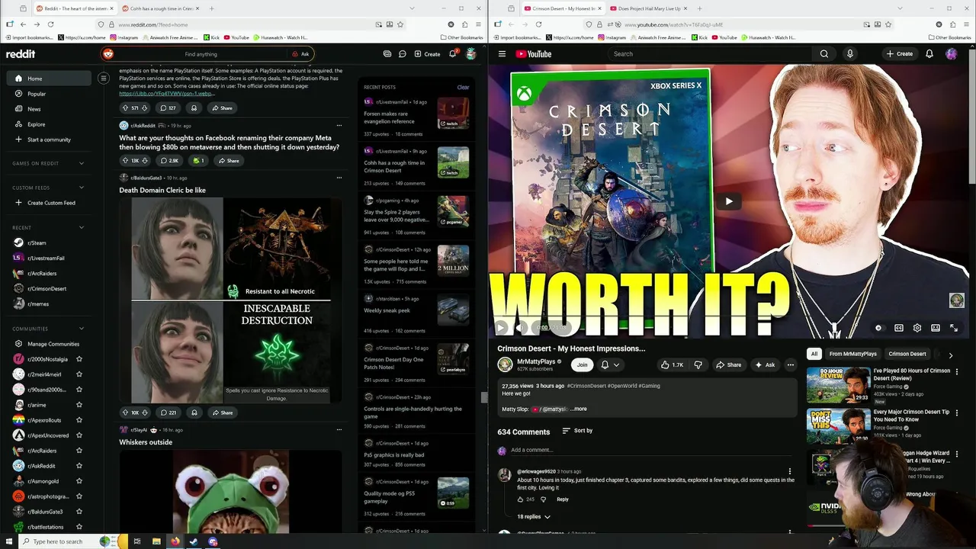Open r/CrimsonDesert from Recent list
The width and height of the screenshot is (976, 549).
click(x=47, y=289)
